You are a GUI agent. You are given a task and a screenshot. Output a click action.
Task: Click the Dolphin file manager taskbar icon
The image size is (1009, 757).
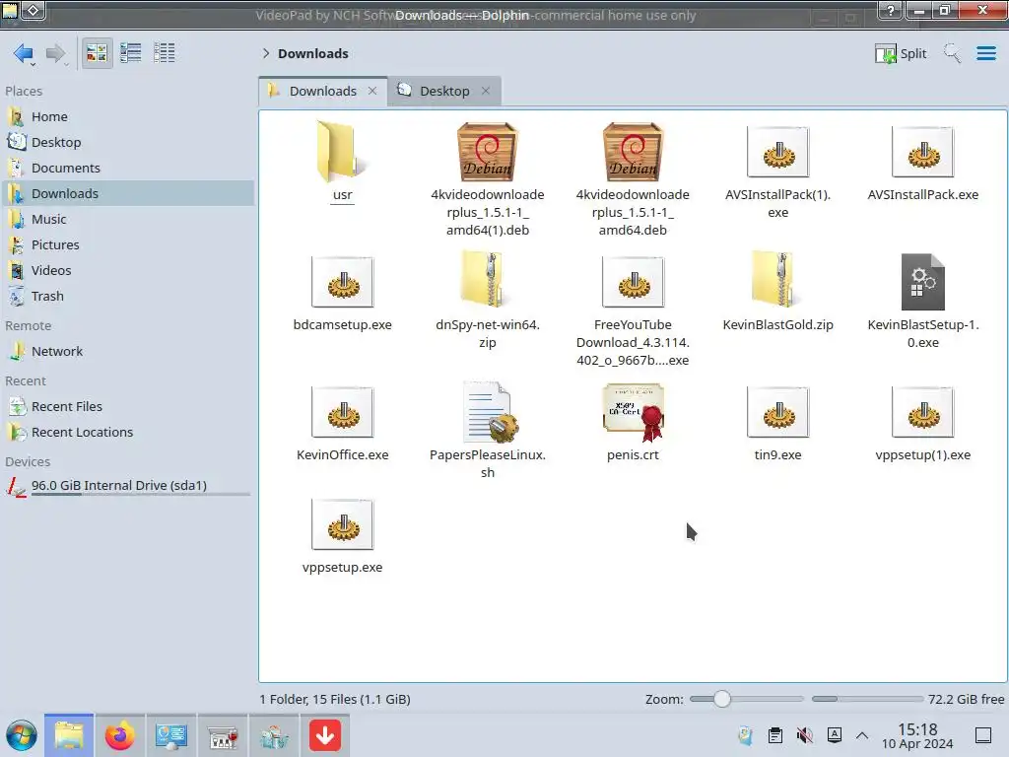pyautogui.click(x=69, y=735)
